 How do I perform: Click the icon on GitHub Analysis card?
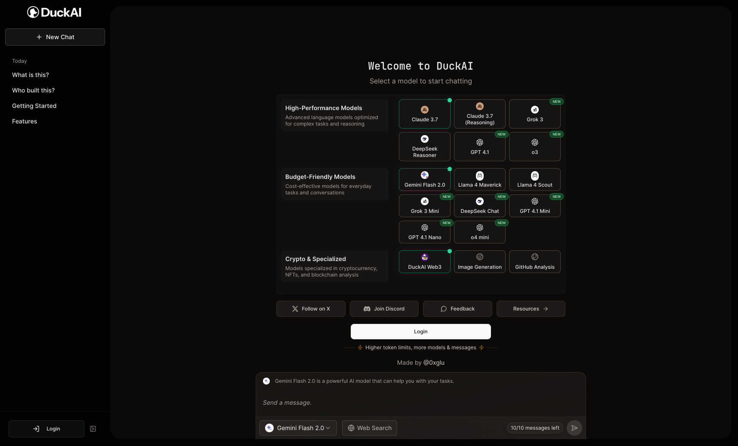[x=535, y=257]
